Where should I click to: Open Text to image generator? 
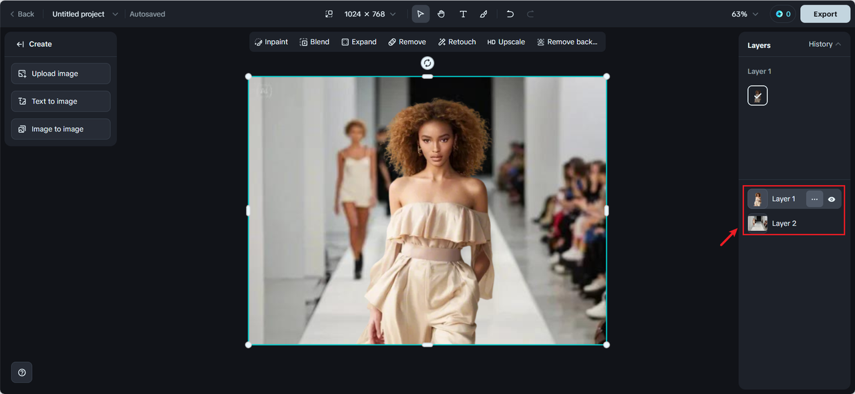click(x=61, y=102)
